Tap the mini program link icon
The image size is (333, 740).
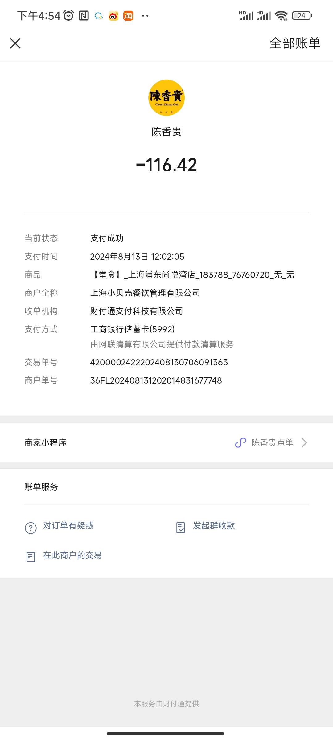point(240,443)
